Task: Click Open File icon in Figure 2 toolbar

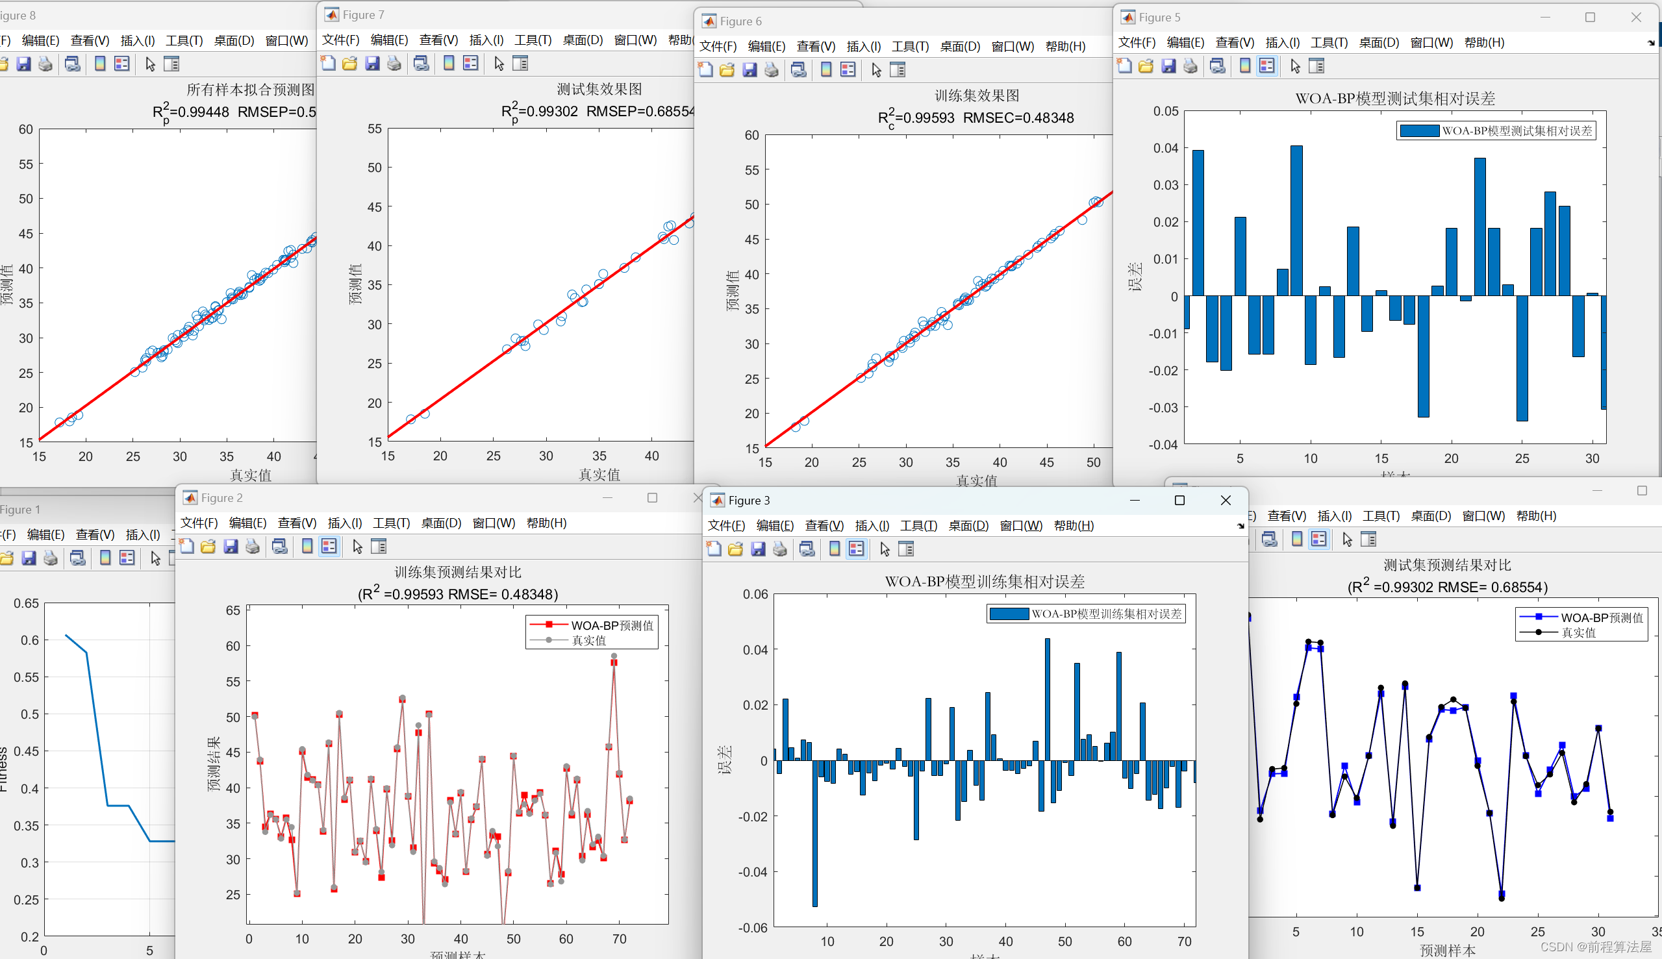Action: [208, 546]
